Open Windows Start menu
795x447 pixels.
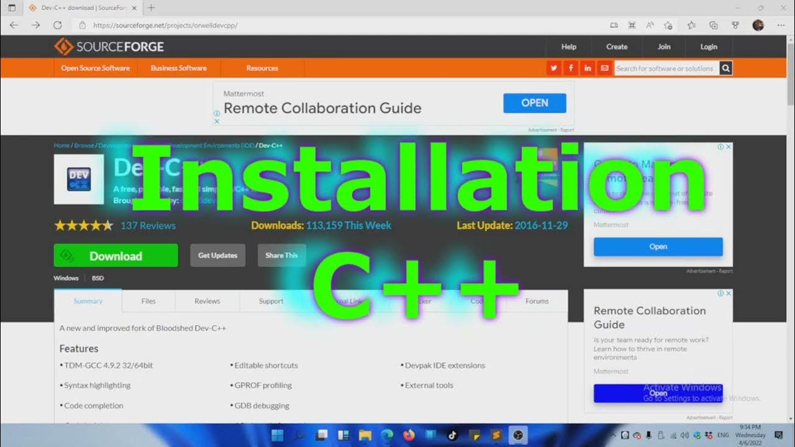278,435
